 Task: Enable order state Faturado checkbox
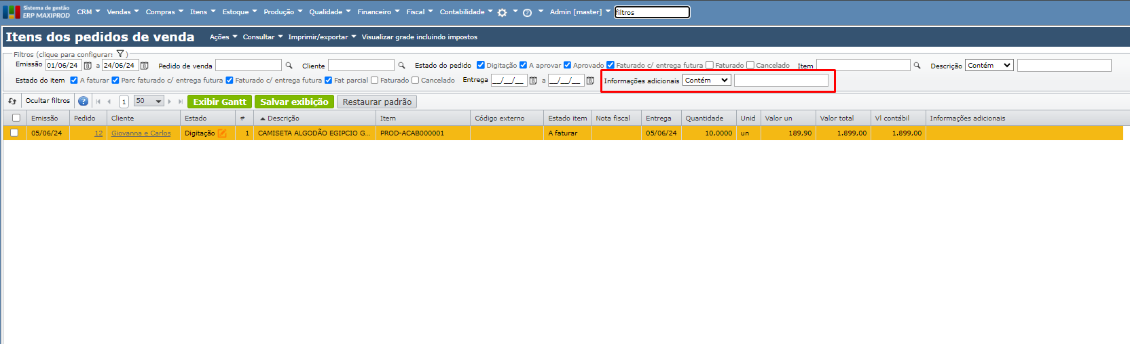point(710,65)
